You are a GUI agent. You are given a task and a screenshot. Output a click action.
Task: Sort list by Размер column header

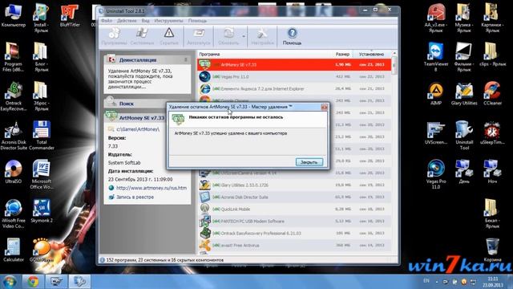342,54
